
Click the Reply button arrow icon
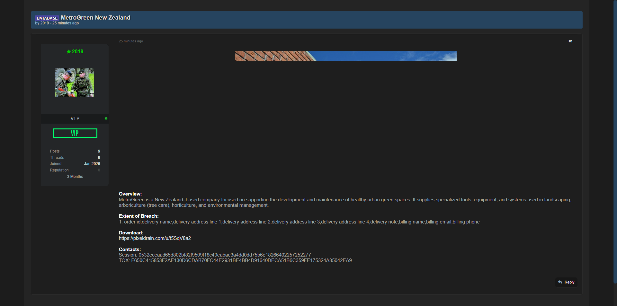tap(560, 282)
